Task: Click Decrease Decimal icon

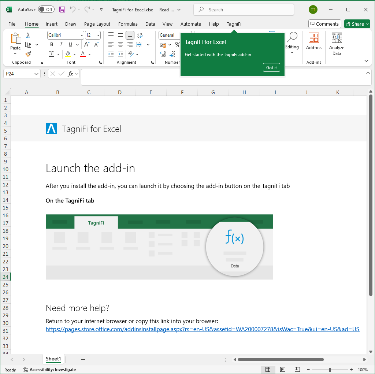Action: coord(172,54)
